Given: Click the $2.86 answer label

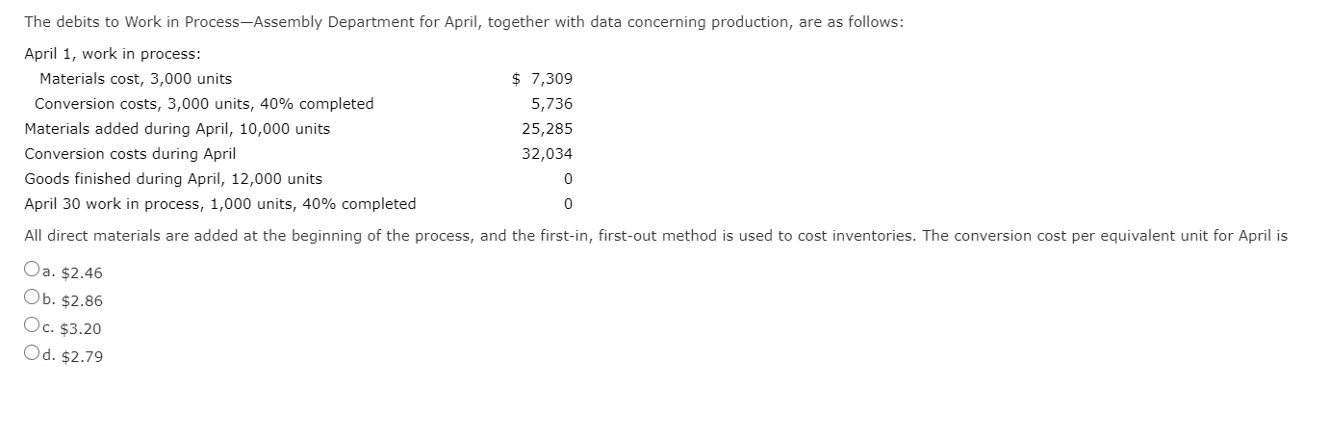Looking at the screenshot, I should click(82, 300).
